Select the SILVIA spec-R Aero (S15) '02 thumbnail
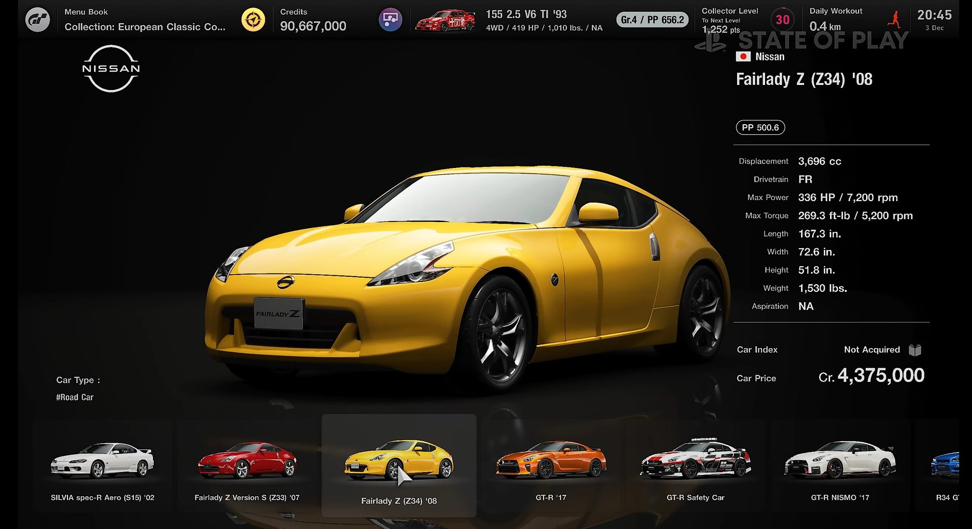Image resolution: width=972 pixels, height=529 pixels. click(103, 465)
